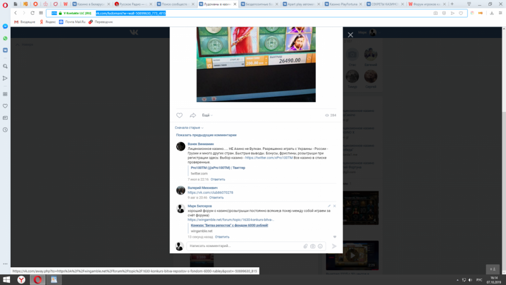Viewport: 506px width, 285px height.
Task: Open the vk.com/club86070278 link
Action: point(210,192)
